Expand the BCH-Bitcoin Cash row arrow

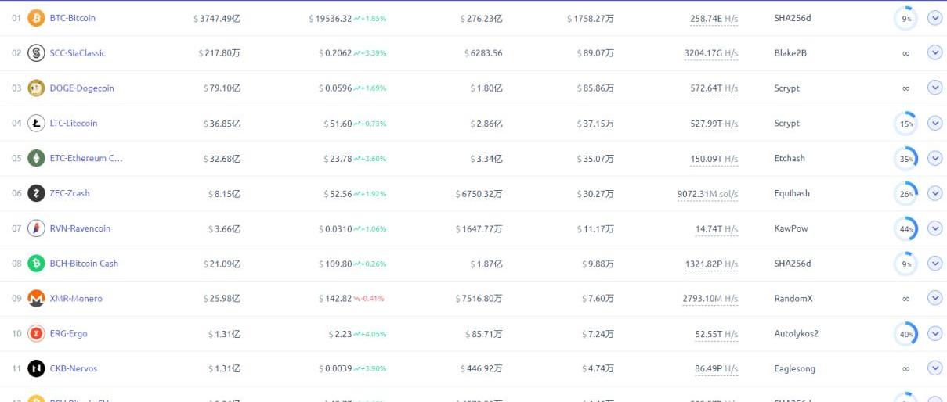coord(934,264)
